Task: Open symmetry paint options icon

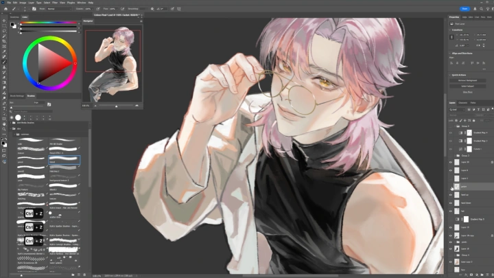Action: pyautogui.click(x=179, y=9)
